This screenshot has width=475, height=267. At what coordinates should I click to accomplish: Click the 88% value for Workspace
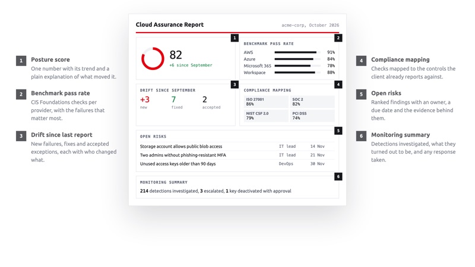[x=331, y=72]
